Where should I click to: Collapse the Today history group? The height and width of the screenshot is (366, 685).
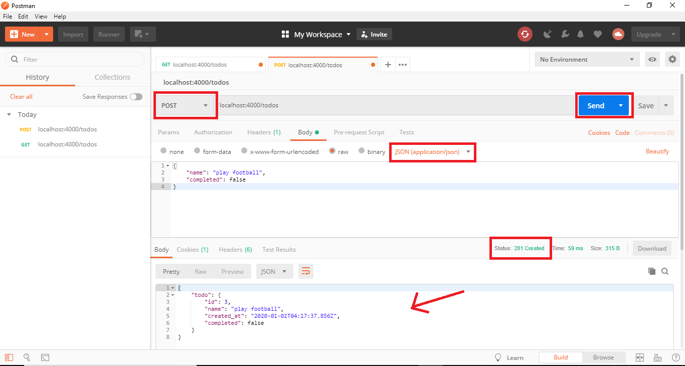pos(9,114)
